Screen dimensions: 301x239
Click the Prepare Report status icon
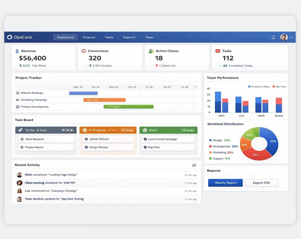tap(22, 147)
